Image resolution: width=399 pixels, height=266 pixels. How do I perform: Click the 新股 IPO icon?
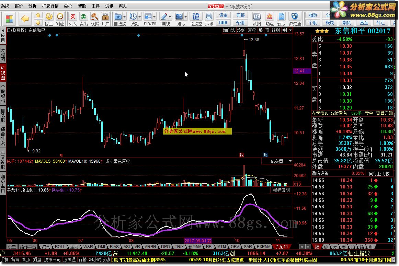281,19
